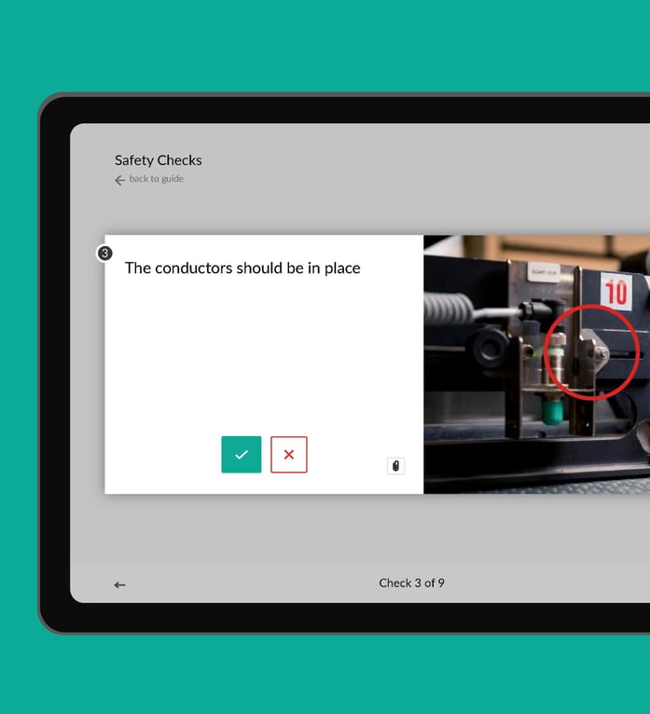Screen dimensions: 650x714
Task: Follow the 'back to guide' link
Action: tap(156, 179)
